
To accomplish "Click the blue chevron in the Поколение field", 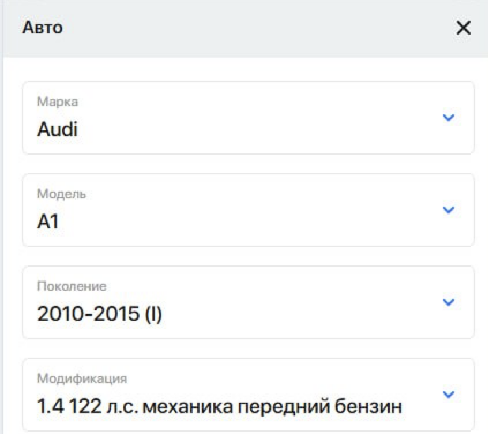I will [448, 302].
